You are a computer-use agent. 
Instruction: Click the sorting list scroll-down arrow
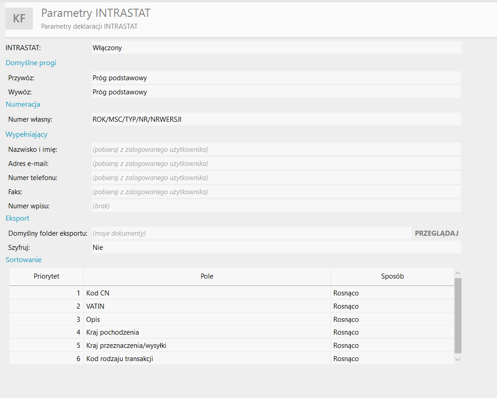[458, 359]
